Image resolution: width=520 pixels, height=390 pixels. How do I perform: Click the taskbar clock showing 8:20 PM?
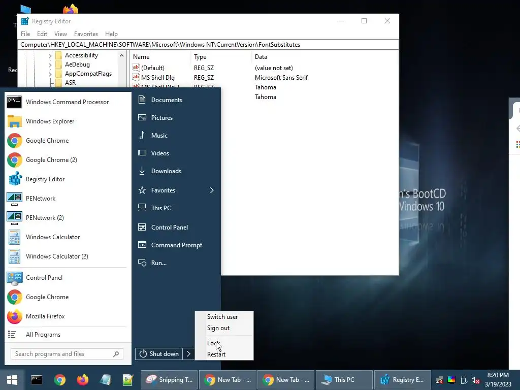[x=498, y=380]
